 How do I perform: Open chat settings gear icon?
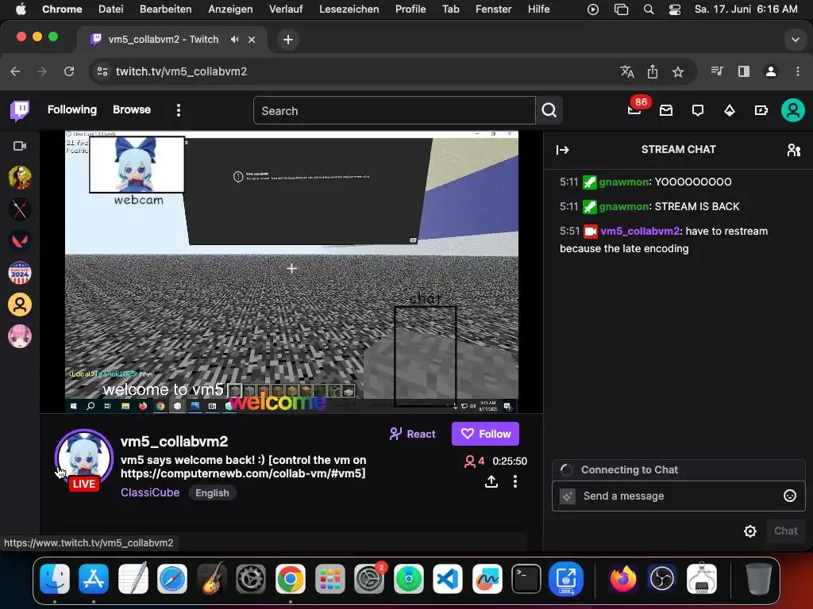(x=750, y=531)
